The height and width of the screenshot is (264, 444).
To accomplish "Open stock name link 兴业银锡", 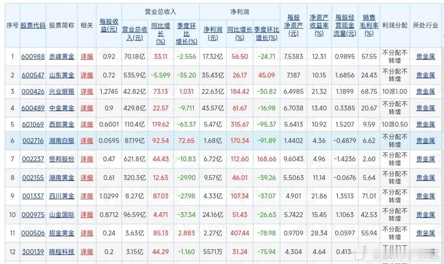I will (x=61, y=92).
